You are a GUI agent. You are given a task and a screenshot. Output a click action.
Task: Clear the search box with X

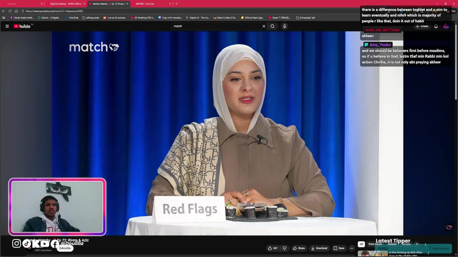click(264, 26)
